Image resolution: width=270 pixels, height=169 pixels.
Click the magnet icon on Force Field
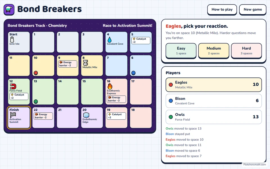pos(13,86)
